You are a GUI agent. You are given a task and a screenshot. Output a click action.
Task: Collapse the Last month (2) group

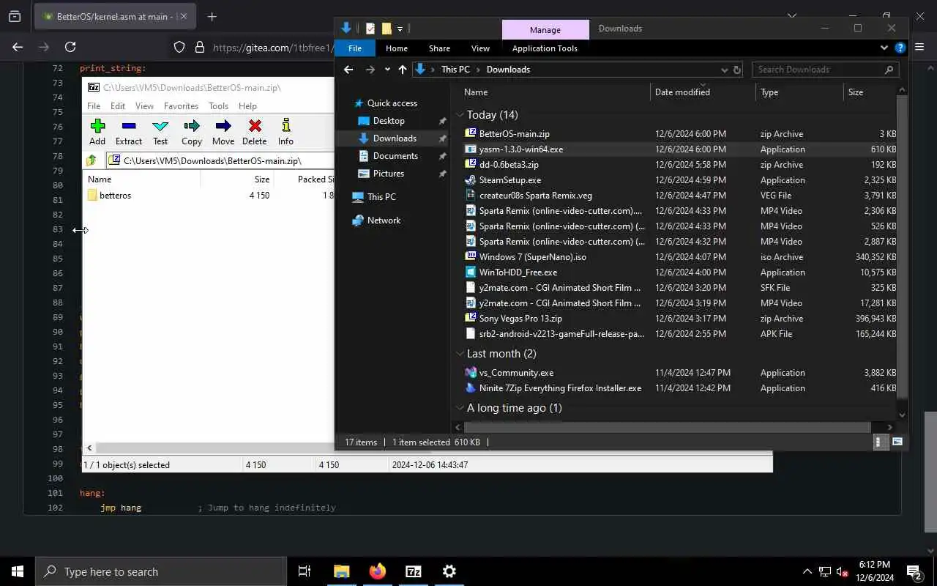tap(460, 354)
